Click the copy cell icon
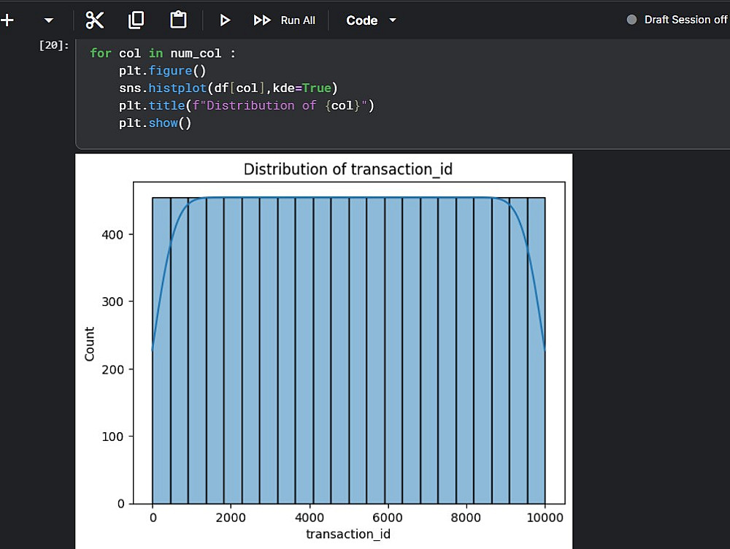The height and width of the screenshot is (549, 730). tap(136, 20)
